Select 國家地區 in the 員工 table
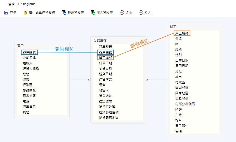 pos(182,93)
